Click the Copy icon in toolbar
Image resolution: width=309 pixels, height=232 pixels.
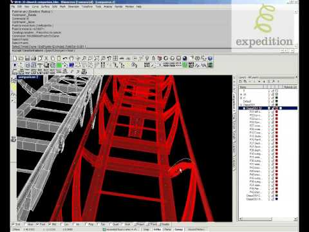pos(53,58)
